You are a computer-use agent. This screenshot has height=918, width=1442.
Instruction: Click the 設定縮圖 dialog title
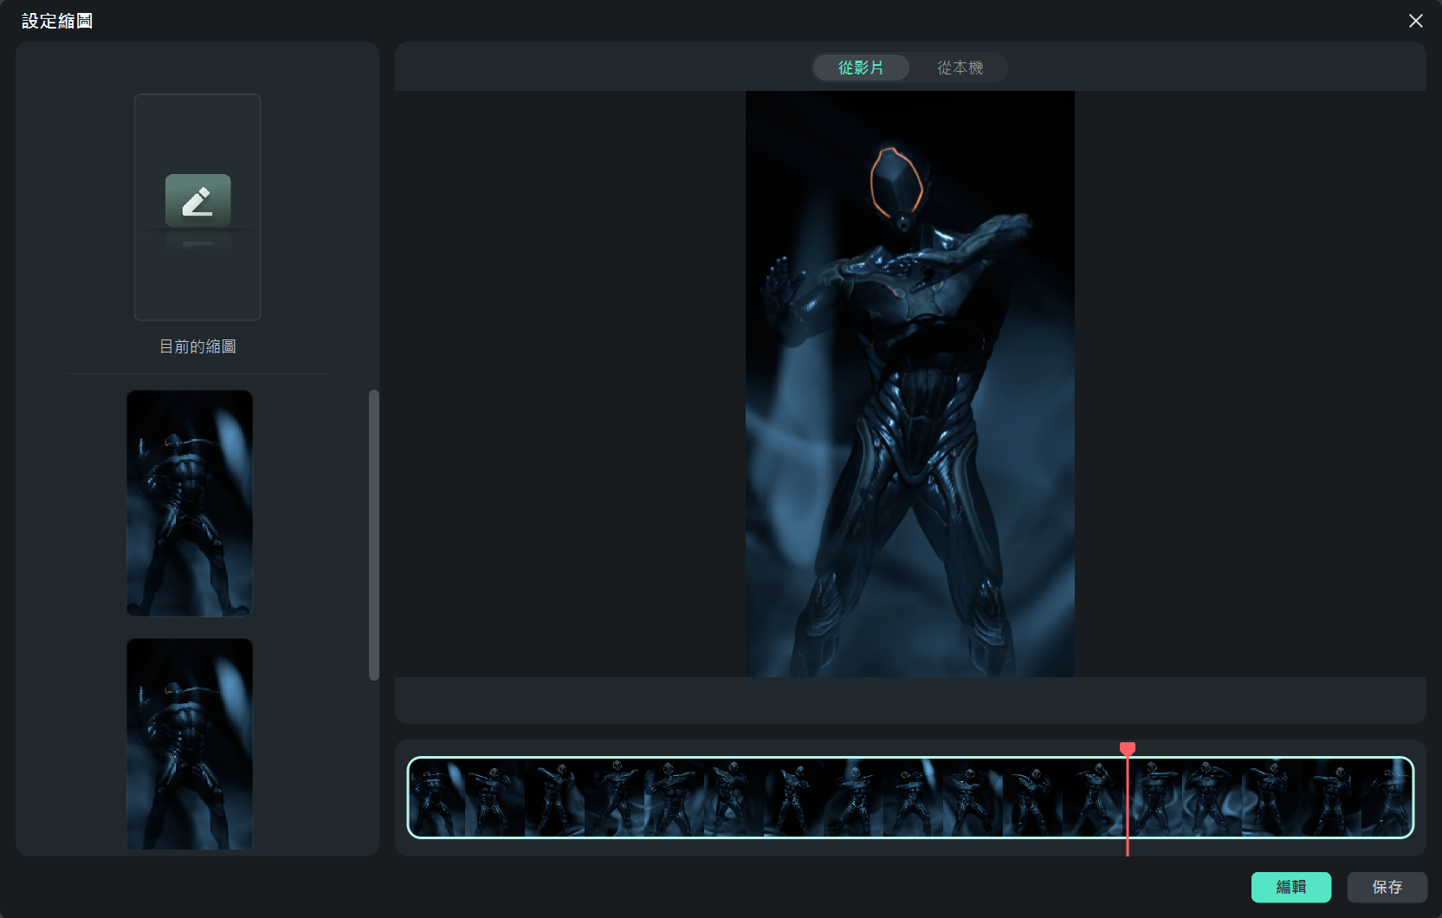coord(57,21)
